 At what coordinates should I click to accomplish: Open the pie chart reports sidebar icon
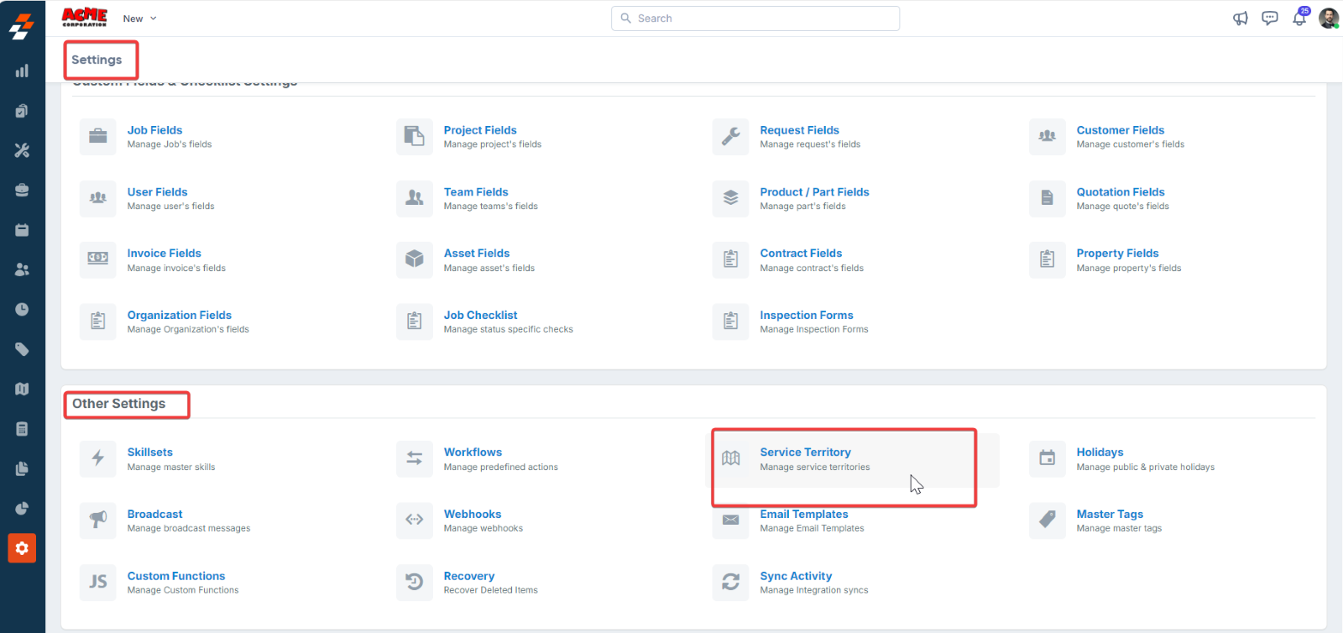[x=22, y=509]
